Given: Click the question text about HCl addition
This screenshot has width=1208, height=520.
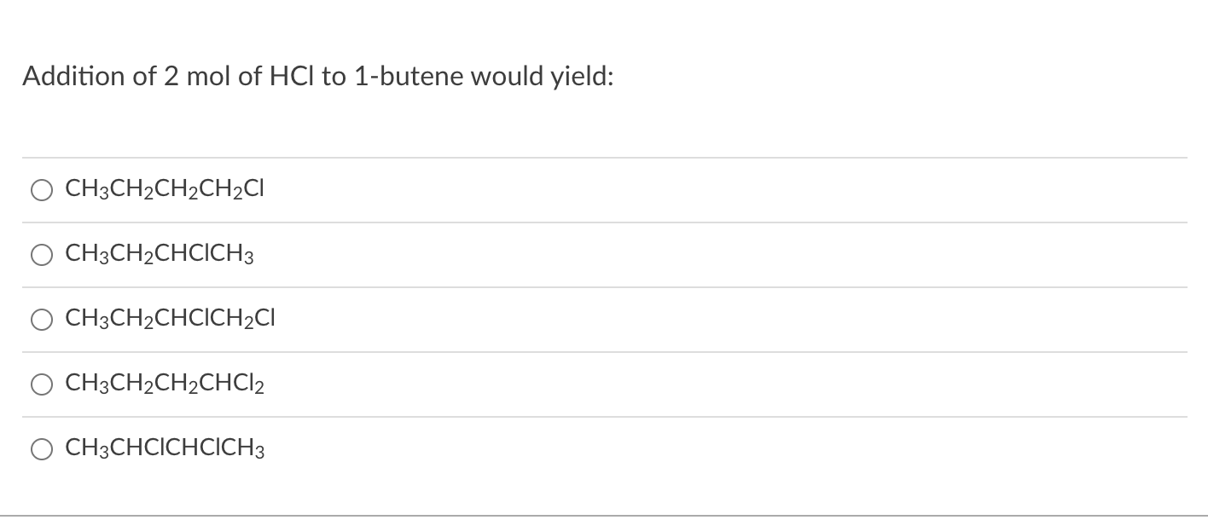Looking at the screenshot, I should click(x=317, y=77).
